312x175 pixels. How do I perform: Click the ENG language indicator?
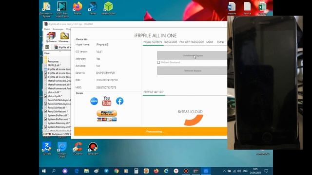coord(245,171)
